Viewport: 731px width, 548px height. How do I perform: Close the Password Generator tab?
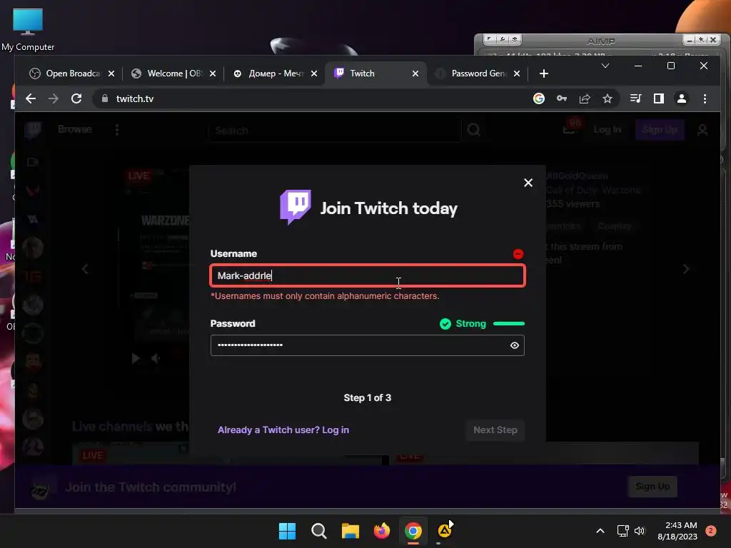517,73
